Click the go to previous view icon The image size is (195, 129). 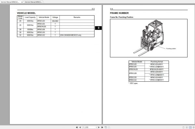click(x=106, y=127)
